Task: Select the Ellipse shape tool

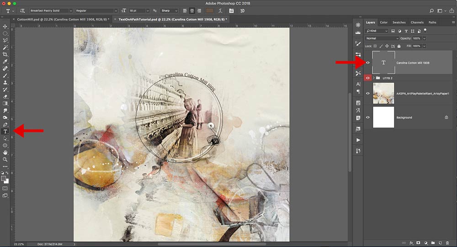Action: pyautogui.click(x=5, y=145)
